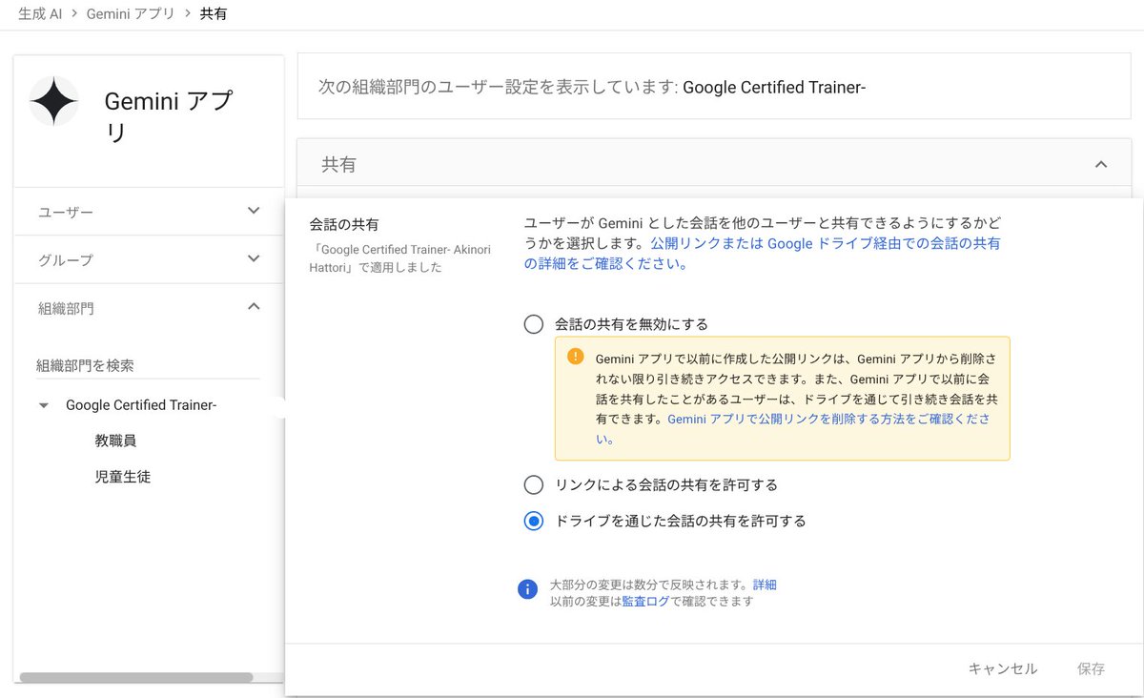The image size is (1144, 698).
Task: Select リンクによる会話の共有を許可する radio button
Action: [x=534, y=485]
